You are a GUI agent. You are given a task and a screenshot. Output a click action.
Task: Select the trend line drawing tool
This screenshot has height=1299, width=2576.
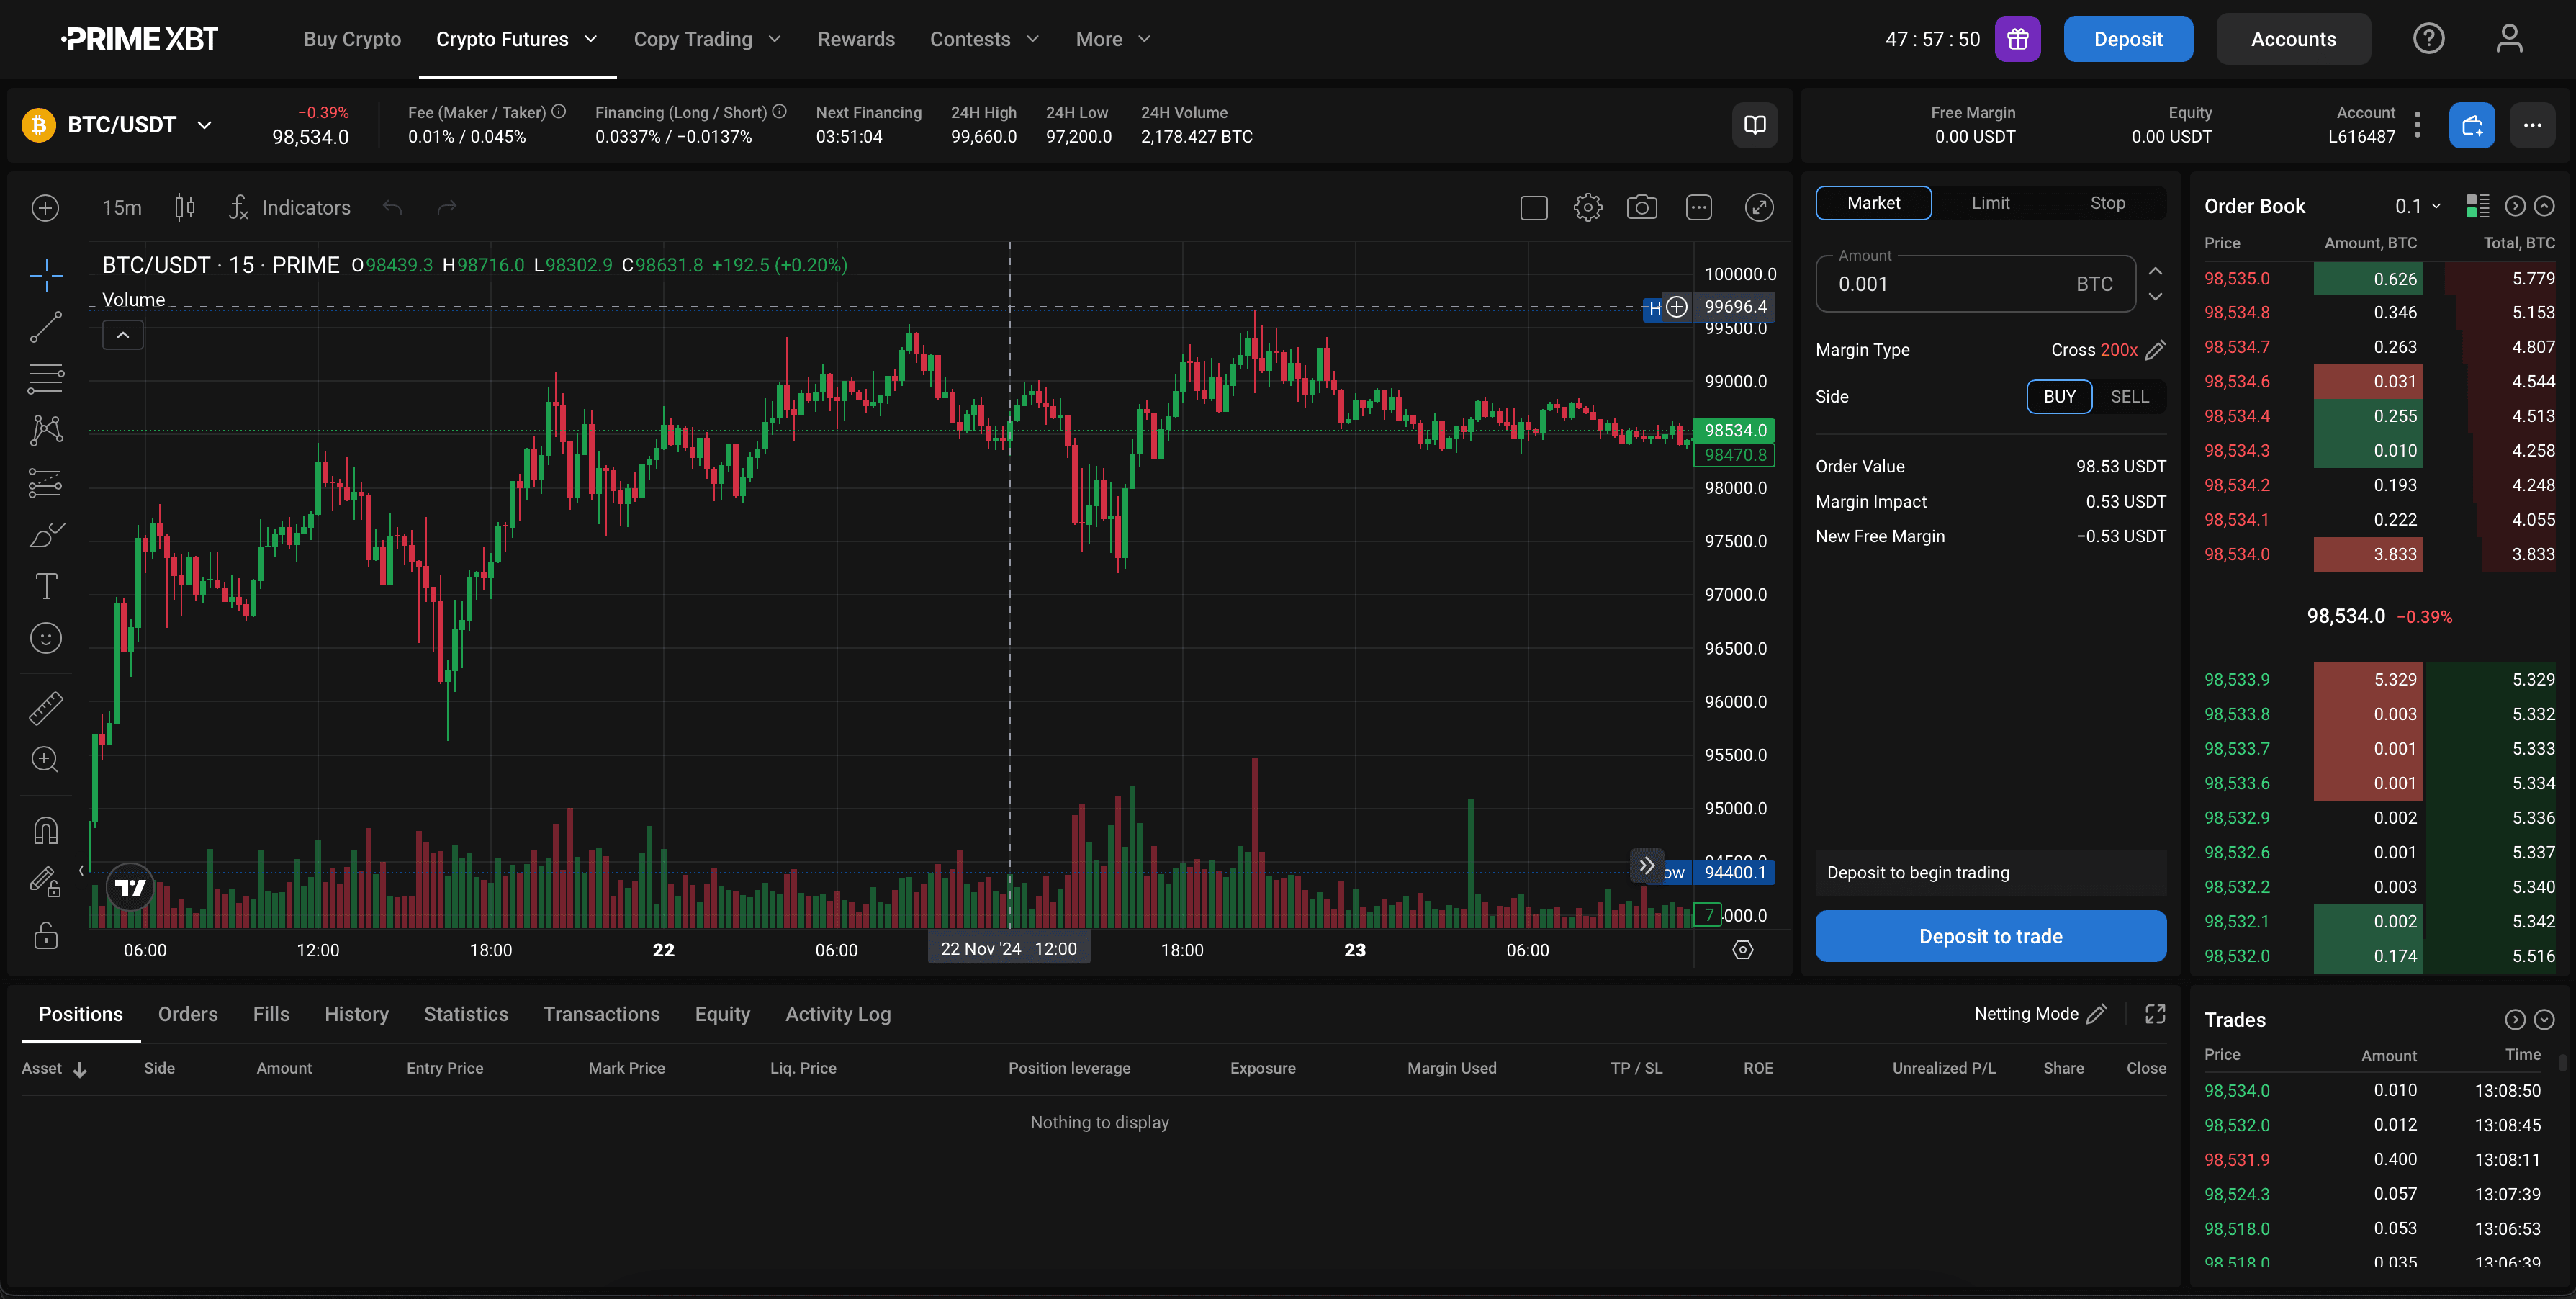(46, 327)
